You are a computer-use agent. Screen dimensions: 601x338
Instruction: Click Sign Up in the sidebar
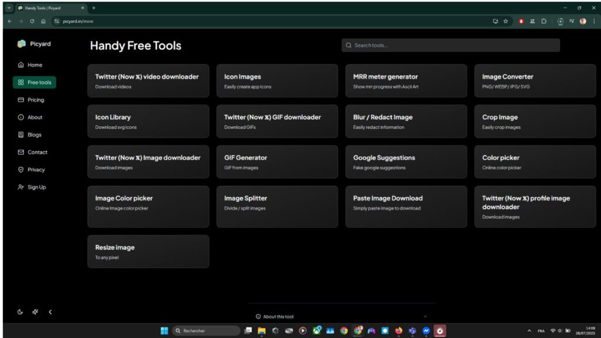tap(32, 187)
